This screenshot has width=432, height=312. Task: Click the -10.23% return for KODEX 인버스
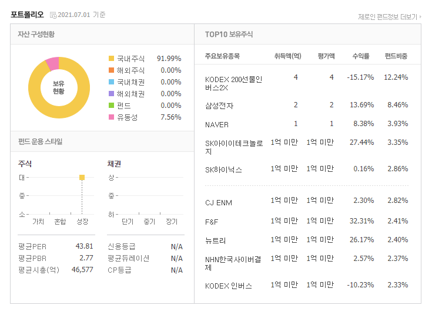[x=360, y=285]
